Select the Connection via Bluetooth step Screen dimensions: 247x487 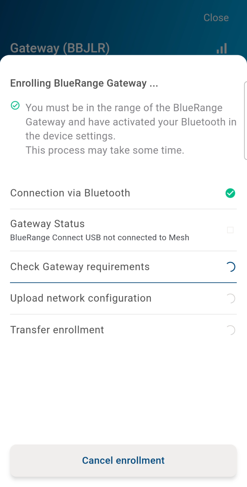(x=70, y=193)
